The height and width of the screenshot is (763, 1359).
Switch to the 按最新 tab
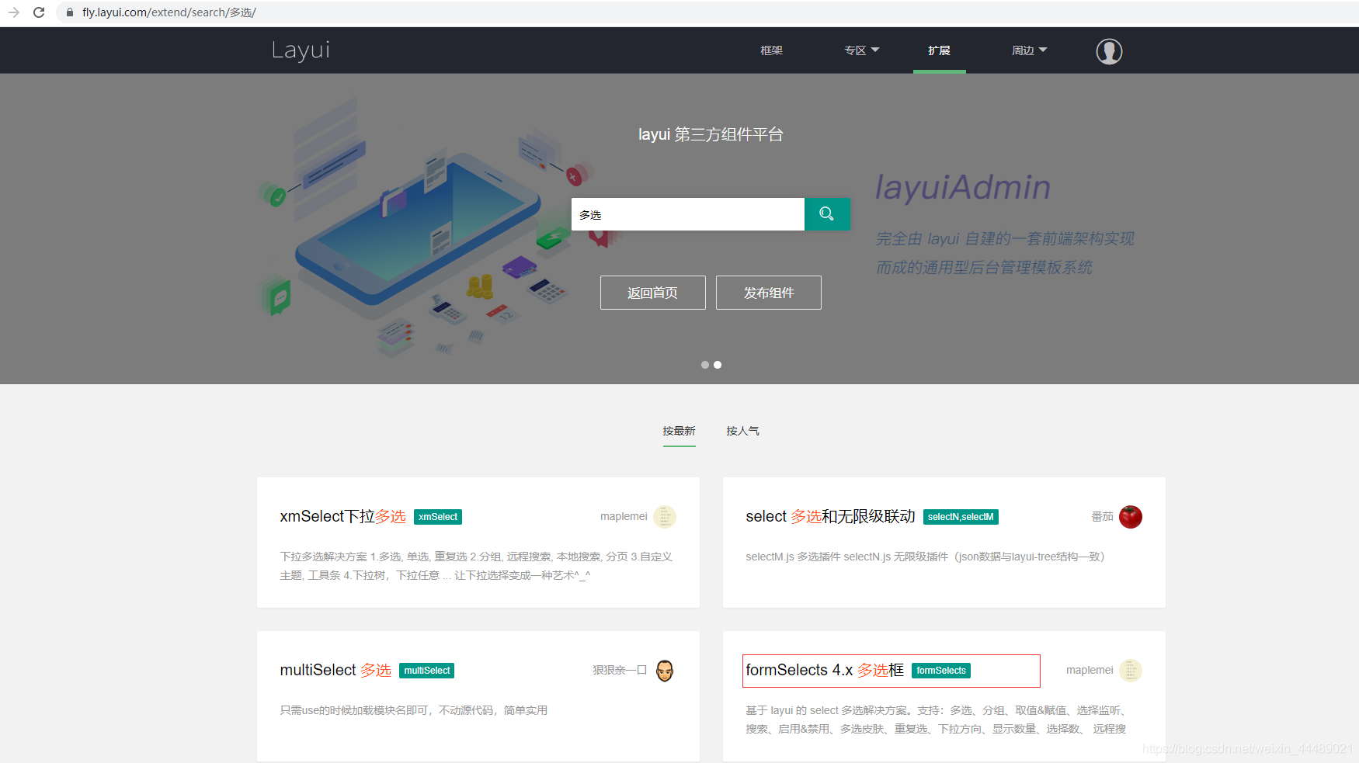coord(679,430)
